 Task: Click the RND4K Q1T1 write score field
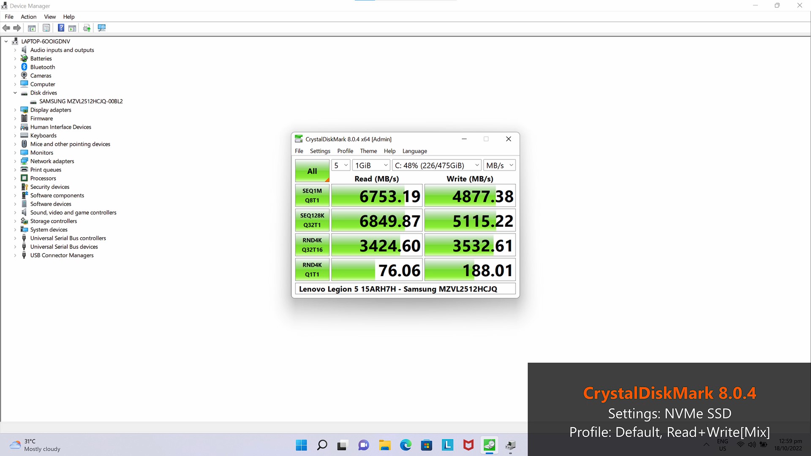[470, 270]
